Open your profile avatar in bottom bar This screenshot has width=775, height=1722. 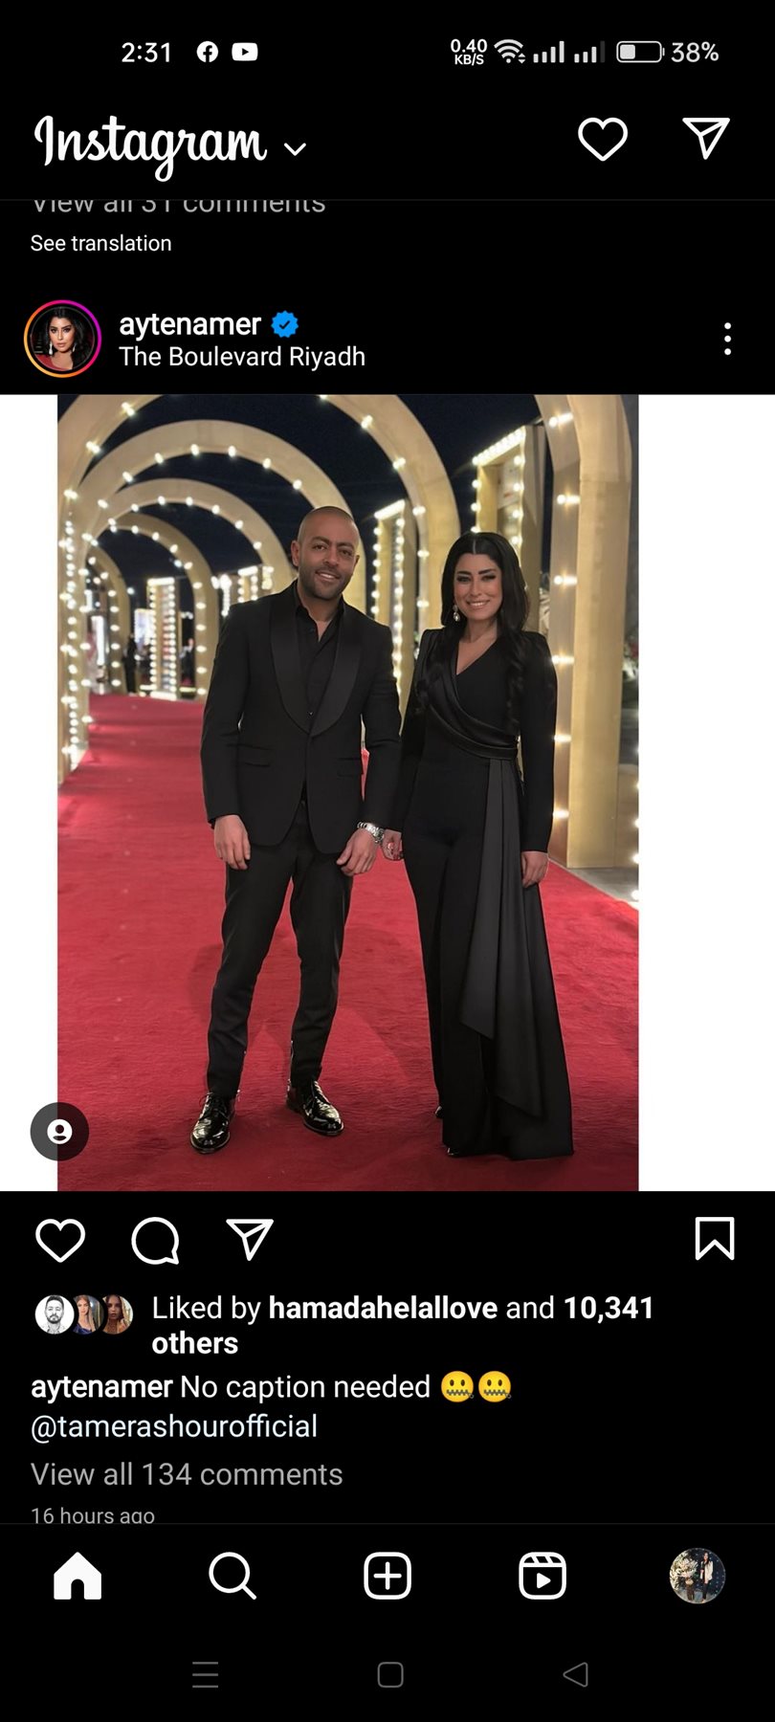[x=697, y=1576]
